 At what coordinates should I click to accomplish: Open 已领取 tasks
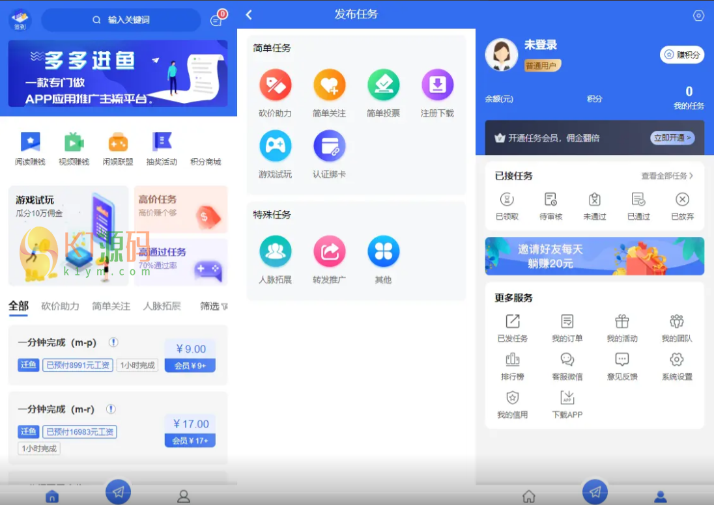pyautogui.click(x=507, y=206)
